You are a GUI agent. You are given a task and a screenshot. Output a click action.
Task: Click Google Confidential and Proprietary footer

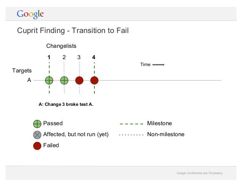click(200, 173)
